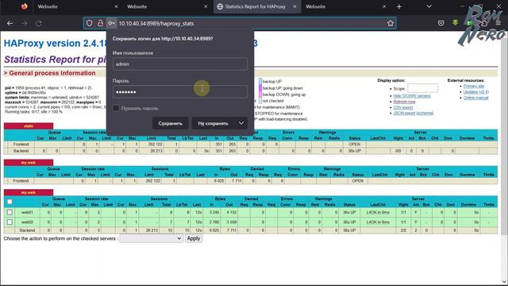
Task: Go forward with the forward arrow
Action: click(x=25, y=23)
